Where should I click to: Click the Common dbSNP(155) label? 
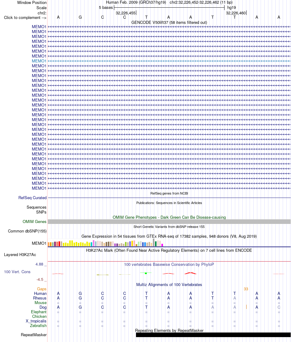(27, 231)
